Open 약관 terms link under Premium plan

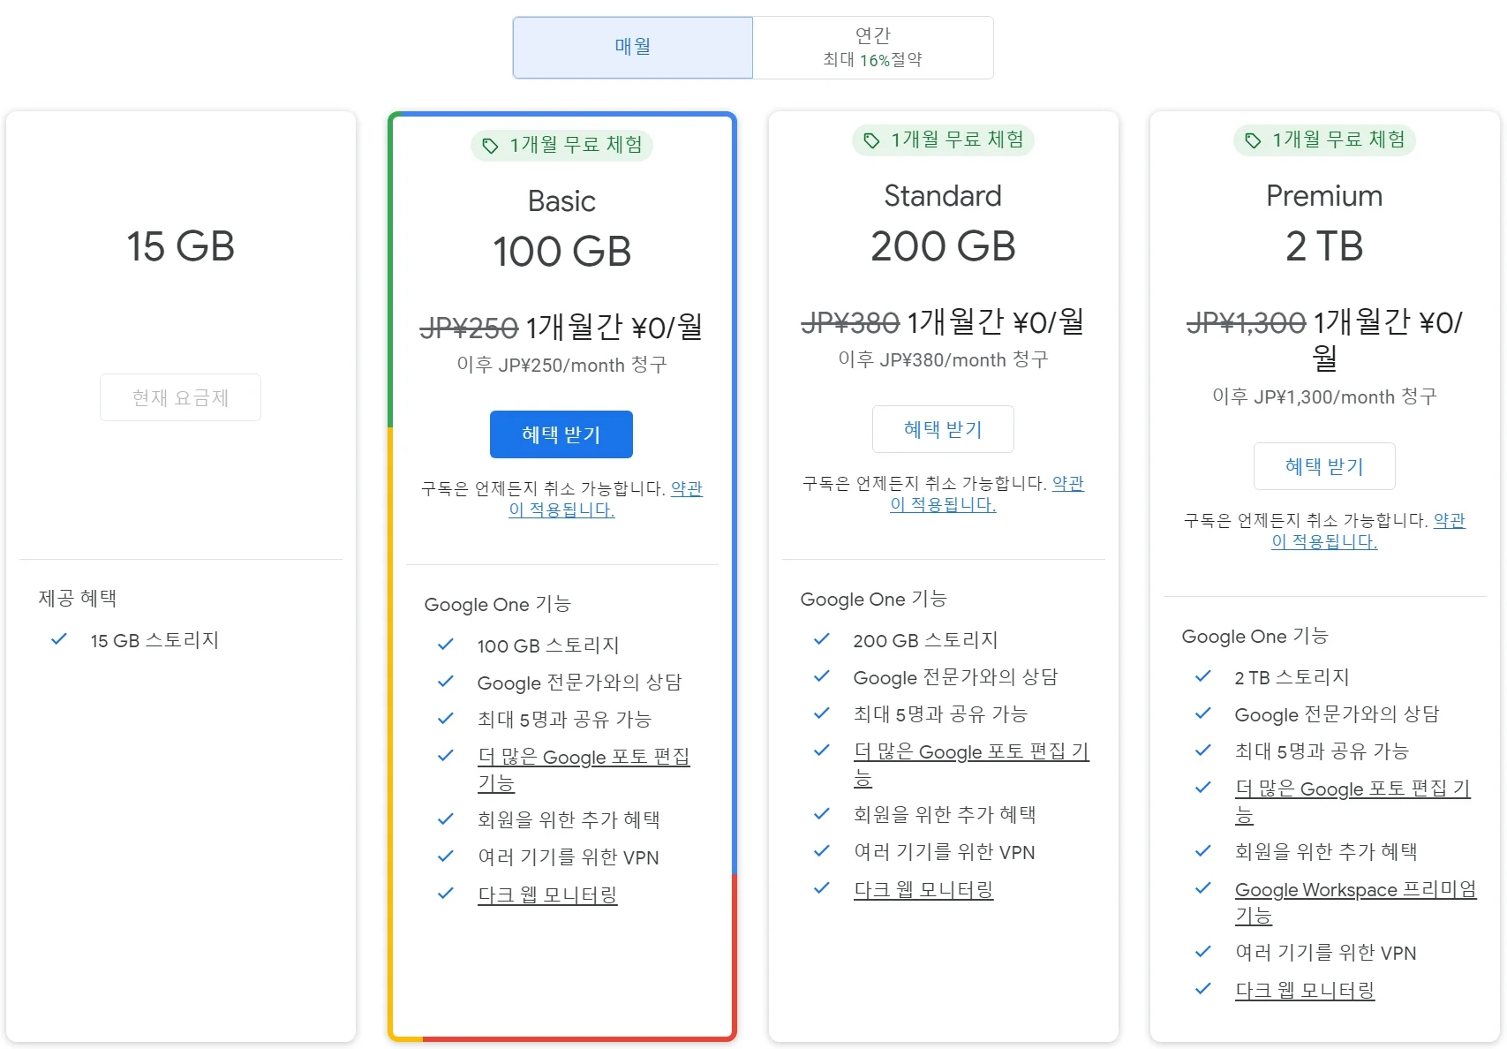point(1449,520)
